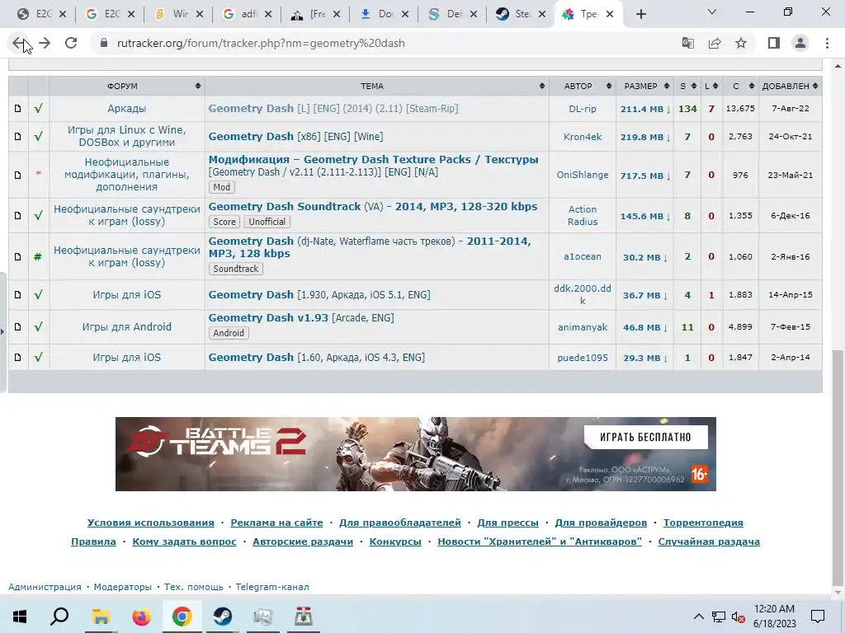Open the Chrome three-dot menu
Viewport: 845px width, 633px height.
click(827, 43)
